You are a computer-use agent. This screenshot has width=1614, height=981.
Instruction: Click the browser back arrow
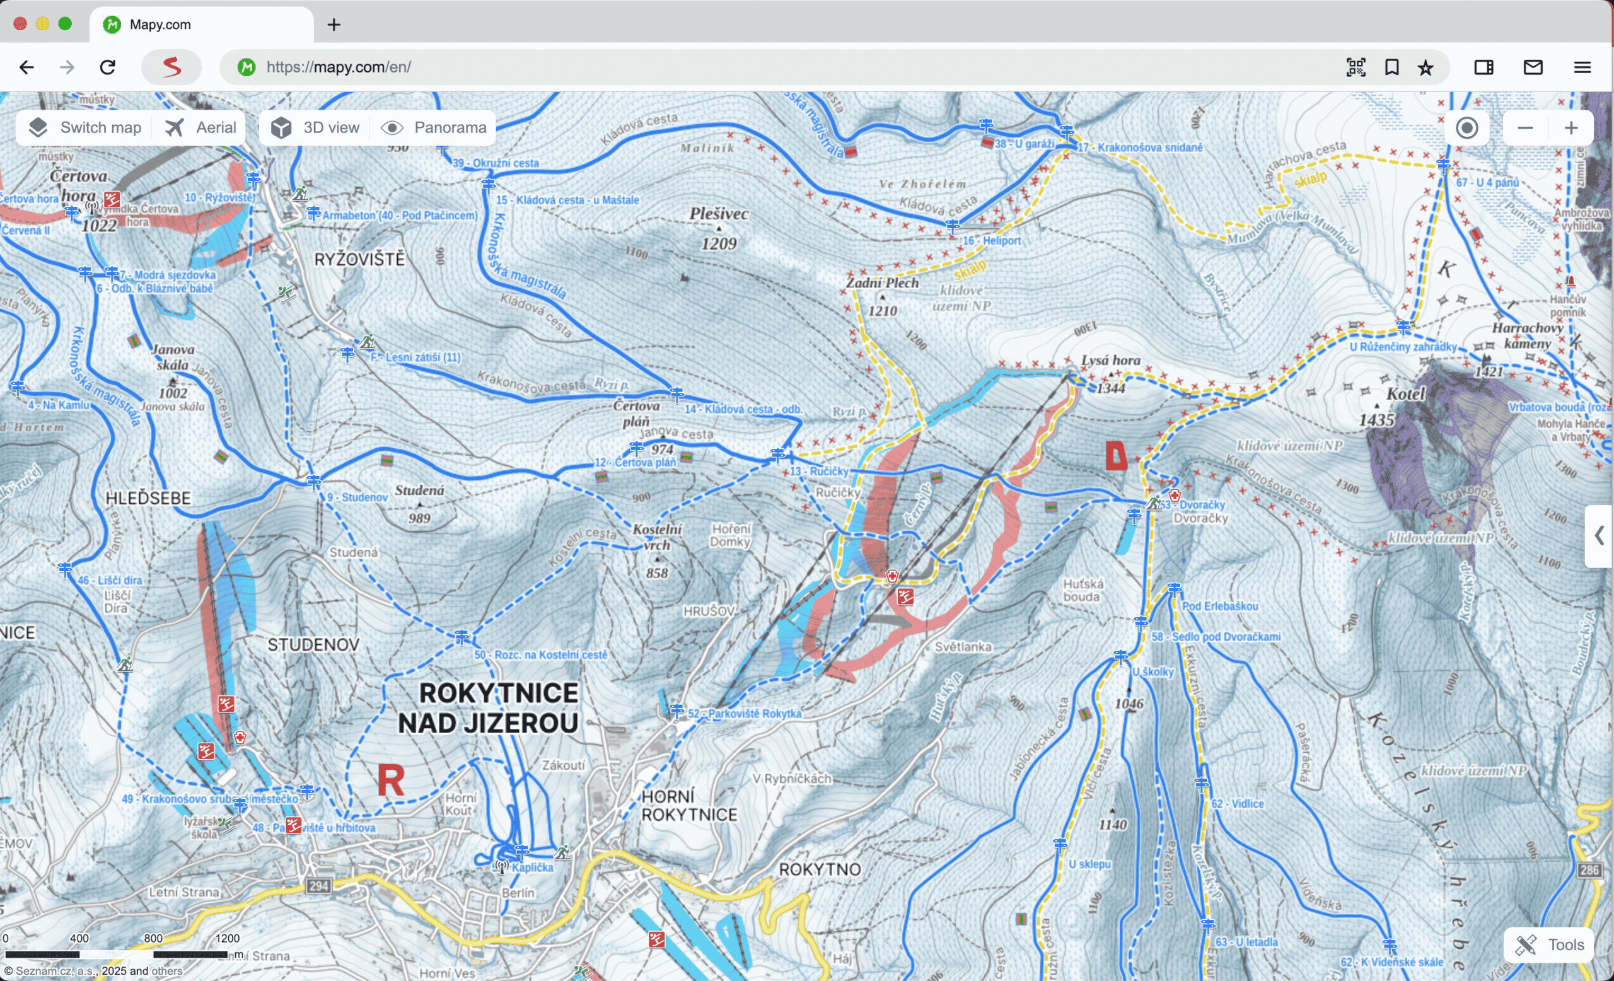(x=27, y=67)
